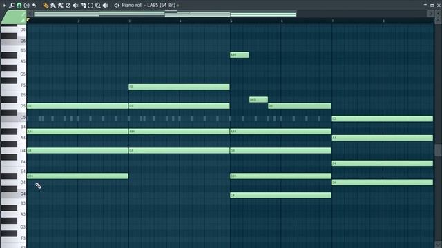Click the yellow playhead marker at start
This screenshot has height=248, width=442.
click(28, 20)
